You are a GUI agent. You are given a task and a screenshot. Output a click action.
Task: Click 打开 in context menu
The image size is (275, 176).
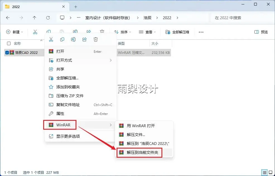pyautogui.click(x=81, y=51)
